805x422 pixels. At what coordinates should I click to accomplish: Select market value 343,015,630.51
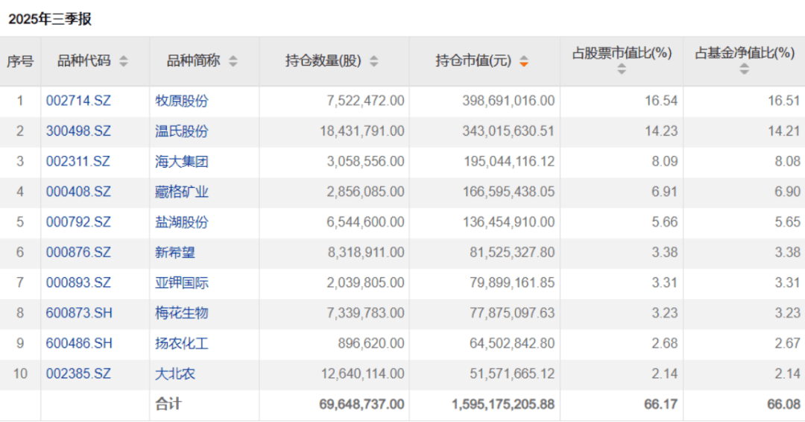[508, 131]
